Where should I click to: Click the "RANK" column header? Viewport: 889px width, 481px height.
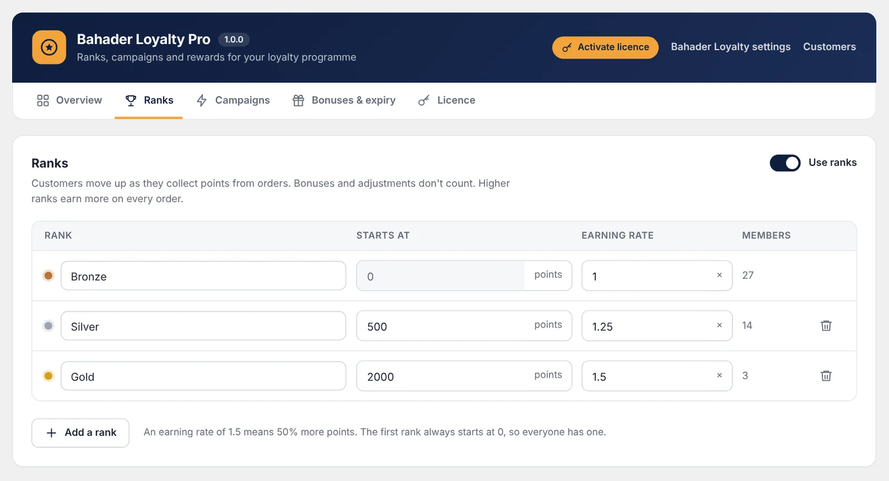[x=58, y=236]
